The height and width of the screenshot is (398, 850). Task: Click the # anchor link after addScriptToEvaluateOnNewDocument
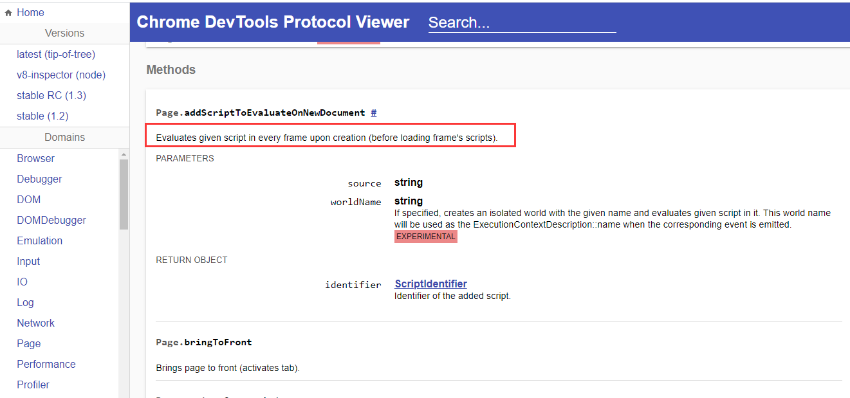pyautogui.click(x=374, y=113)
